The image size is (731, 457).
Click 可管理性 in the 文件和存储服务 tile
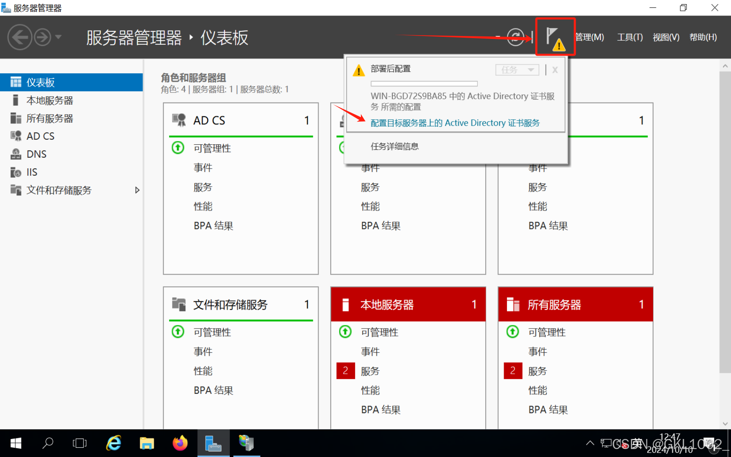pyautogui.click(x=212, y=332)
